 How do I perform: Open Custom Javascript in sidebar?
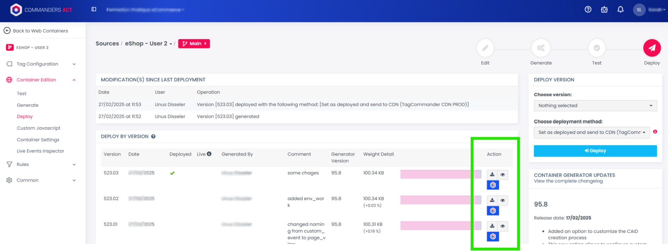click(38, 128)
